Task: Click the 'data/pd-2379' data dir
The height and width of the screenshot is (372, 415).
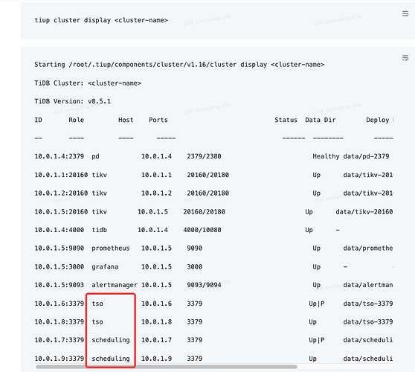Action: coord(366,156)
